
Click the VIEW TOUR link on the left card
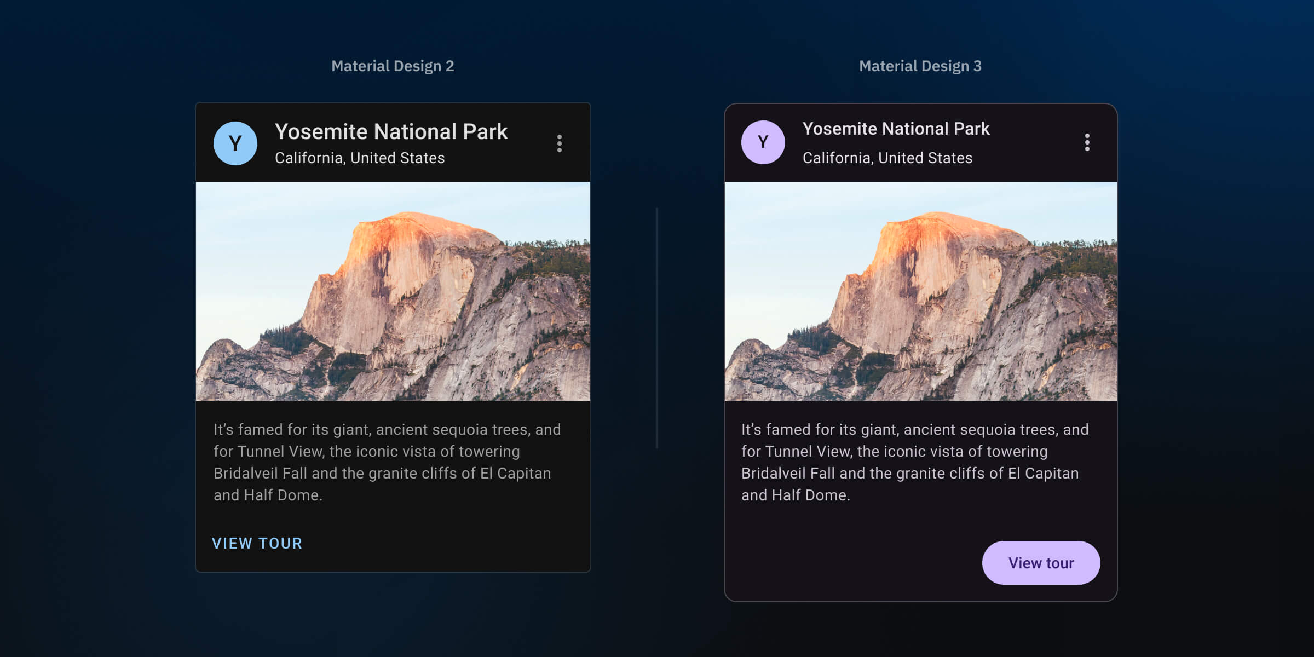pyautogui.click(x=257, y=544)
